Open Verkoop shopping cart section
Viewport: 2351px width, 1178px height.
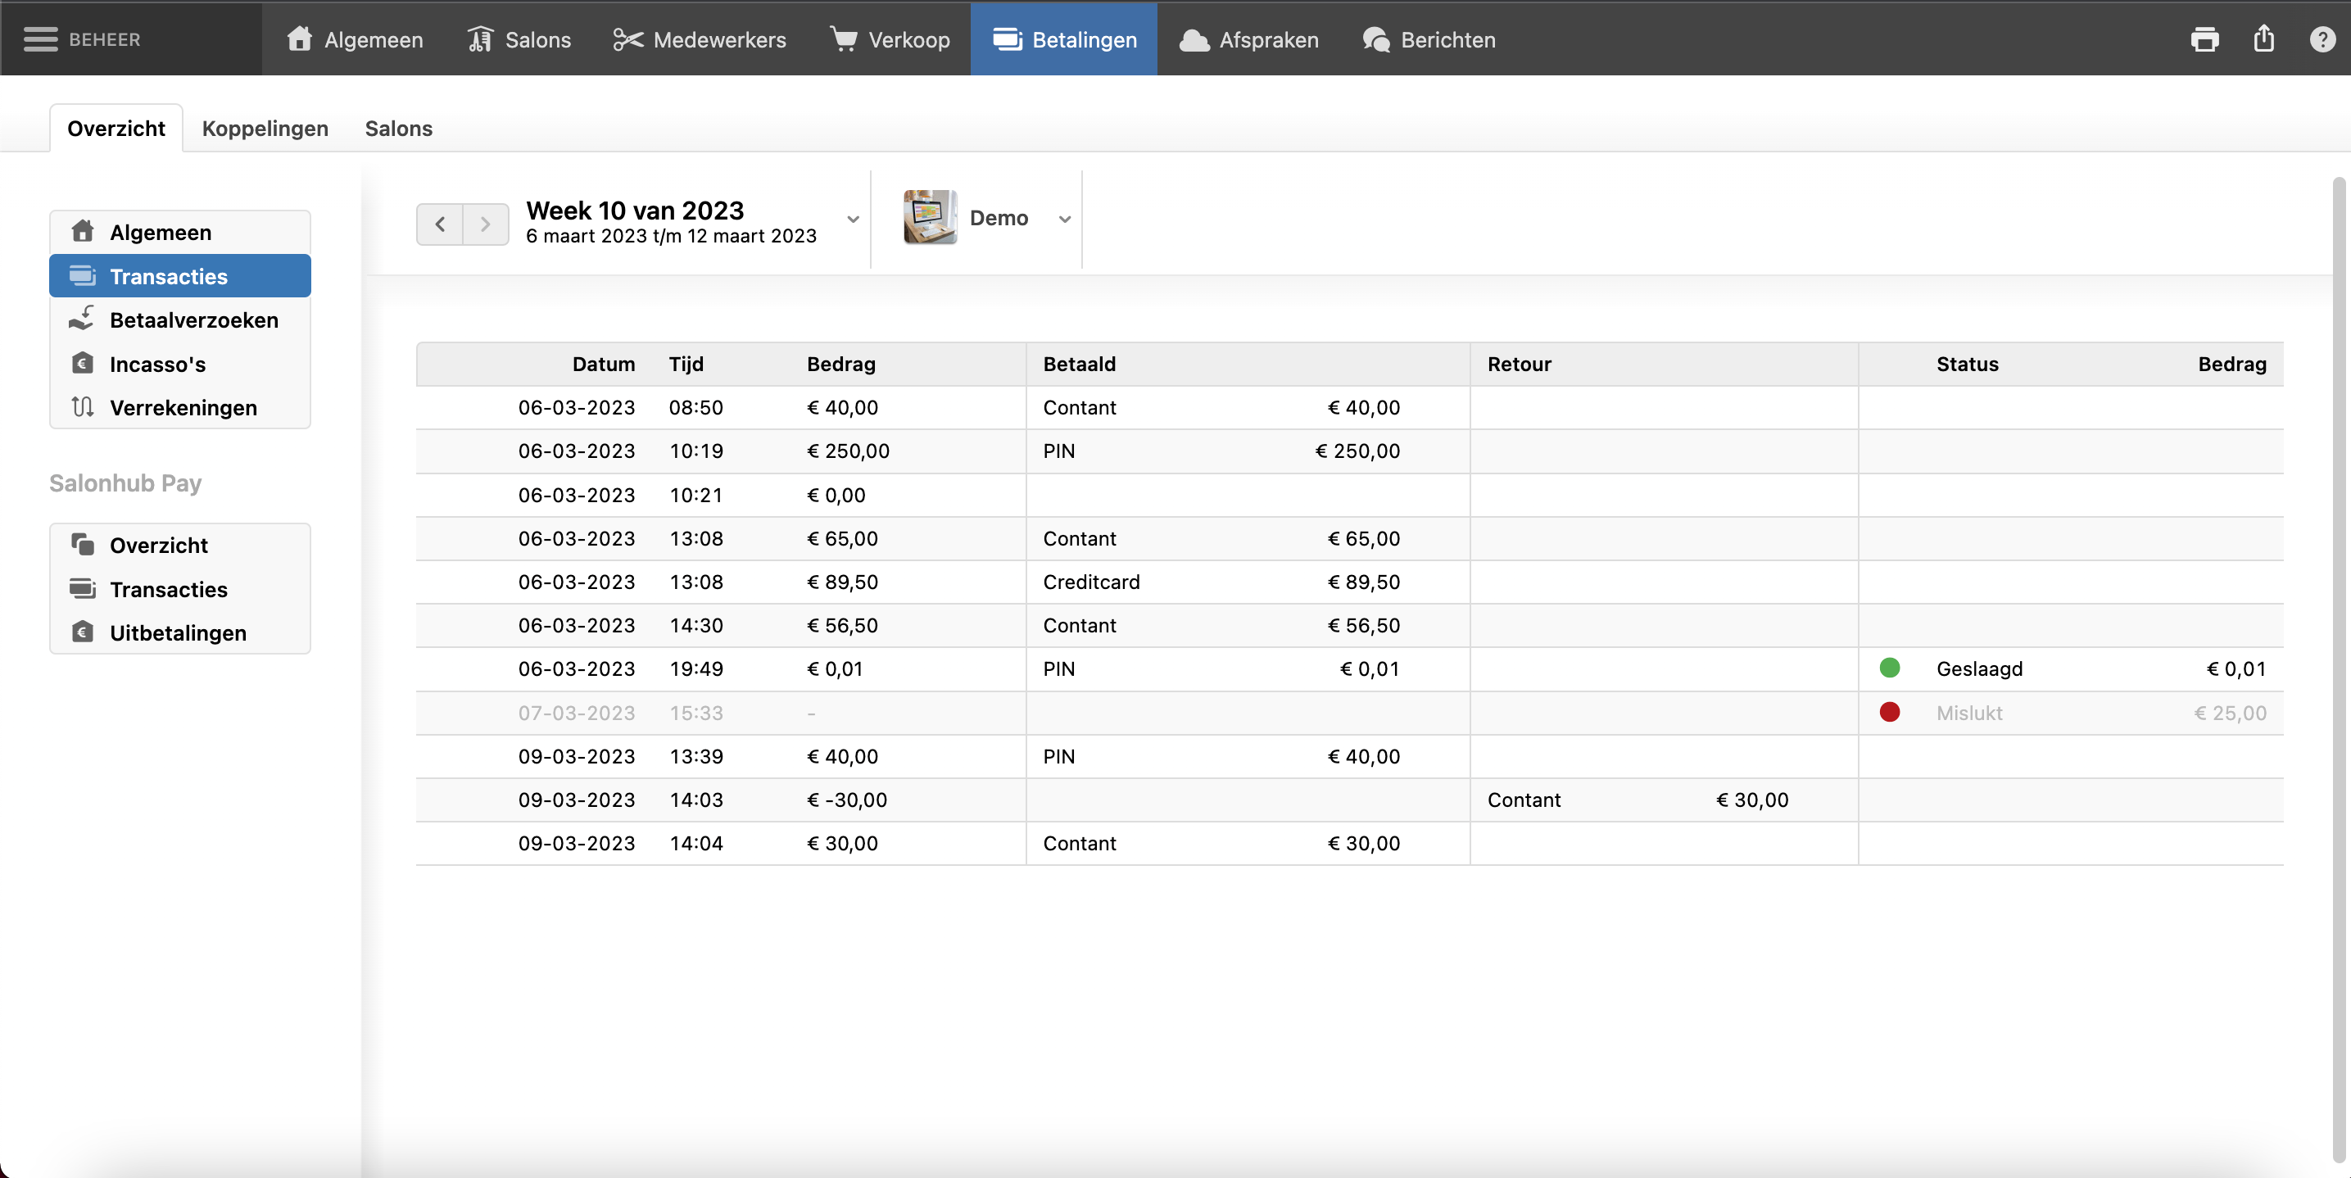point(890,39)
